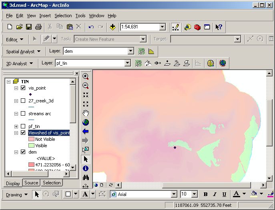Open the File menu
The width and height of the screenshot is (275, 210).
point(9,16)
